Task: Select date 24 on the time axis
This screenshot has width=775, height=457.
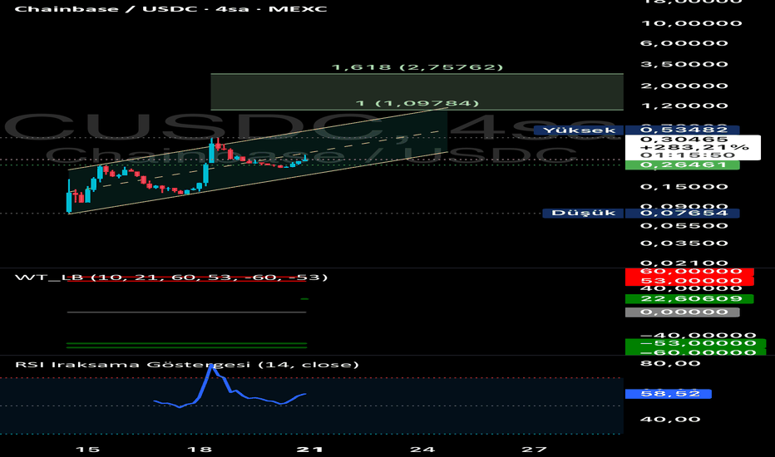Action: 422,450
